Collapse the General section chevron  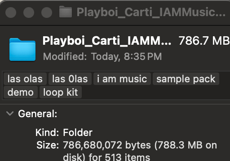point(10,114)
